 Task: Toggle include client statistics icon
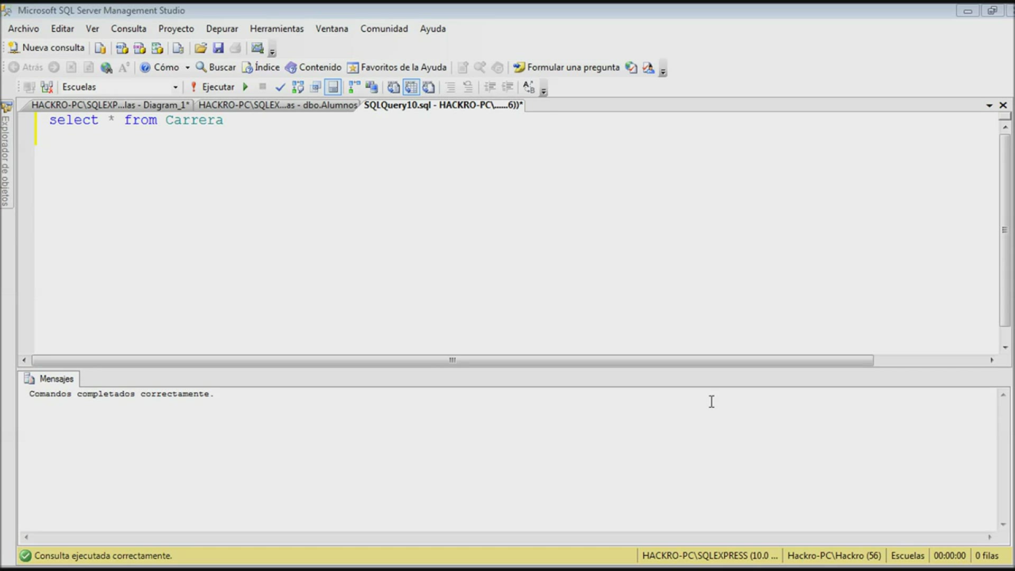coord(372,87)
